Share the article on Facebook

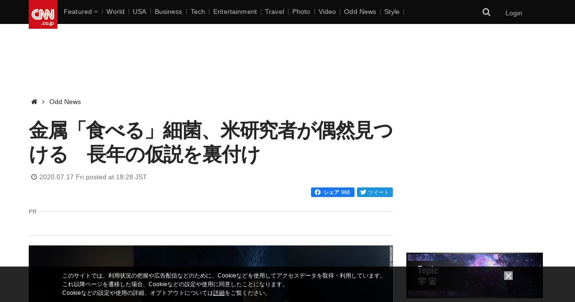[x=333, y=192]
